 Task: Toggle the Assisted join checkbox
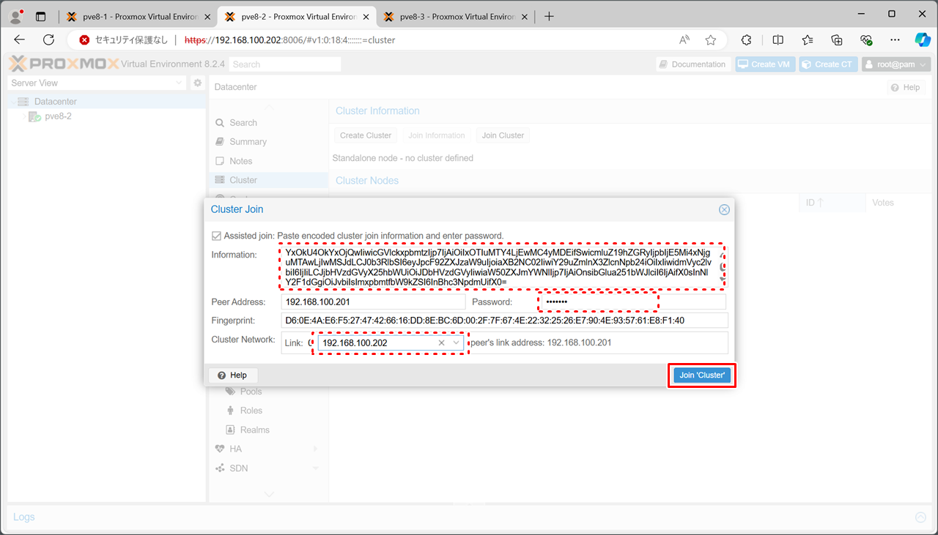pyautogui.click(x=216, y=236)
